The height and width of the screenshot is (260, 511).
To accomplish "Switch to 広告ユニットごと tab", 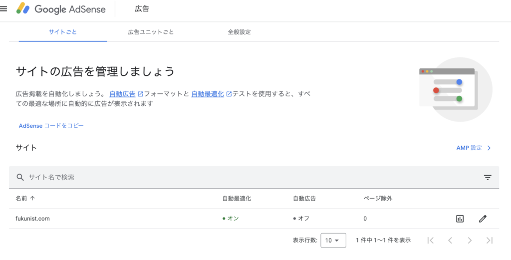I will click(151, 32).
